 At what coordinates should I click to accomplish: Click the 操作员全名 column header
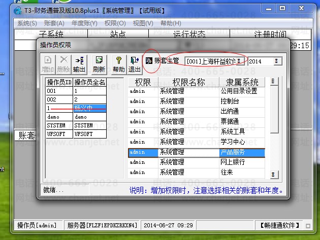tap(89, 82)
